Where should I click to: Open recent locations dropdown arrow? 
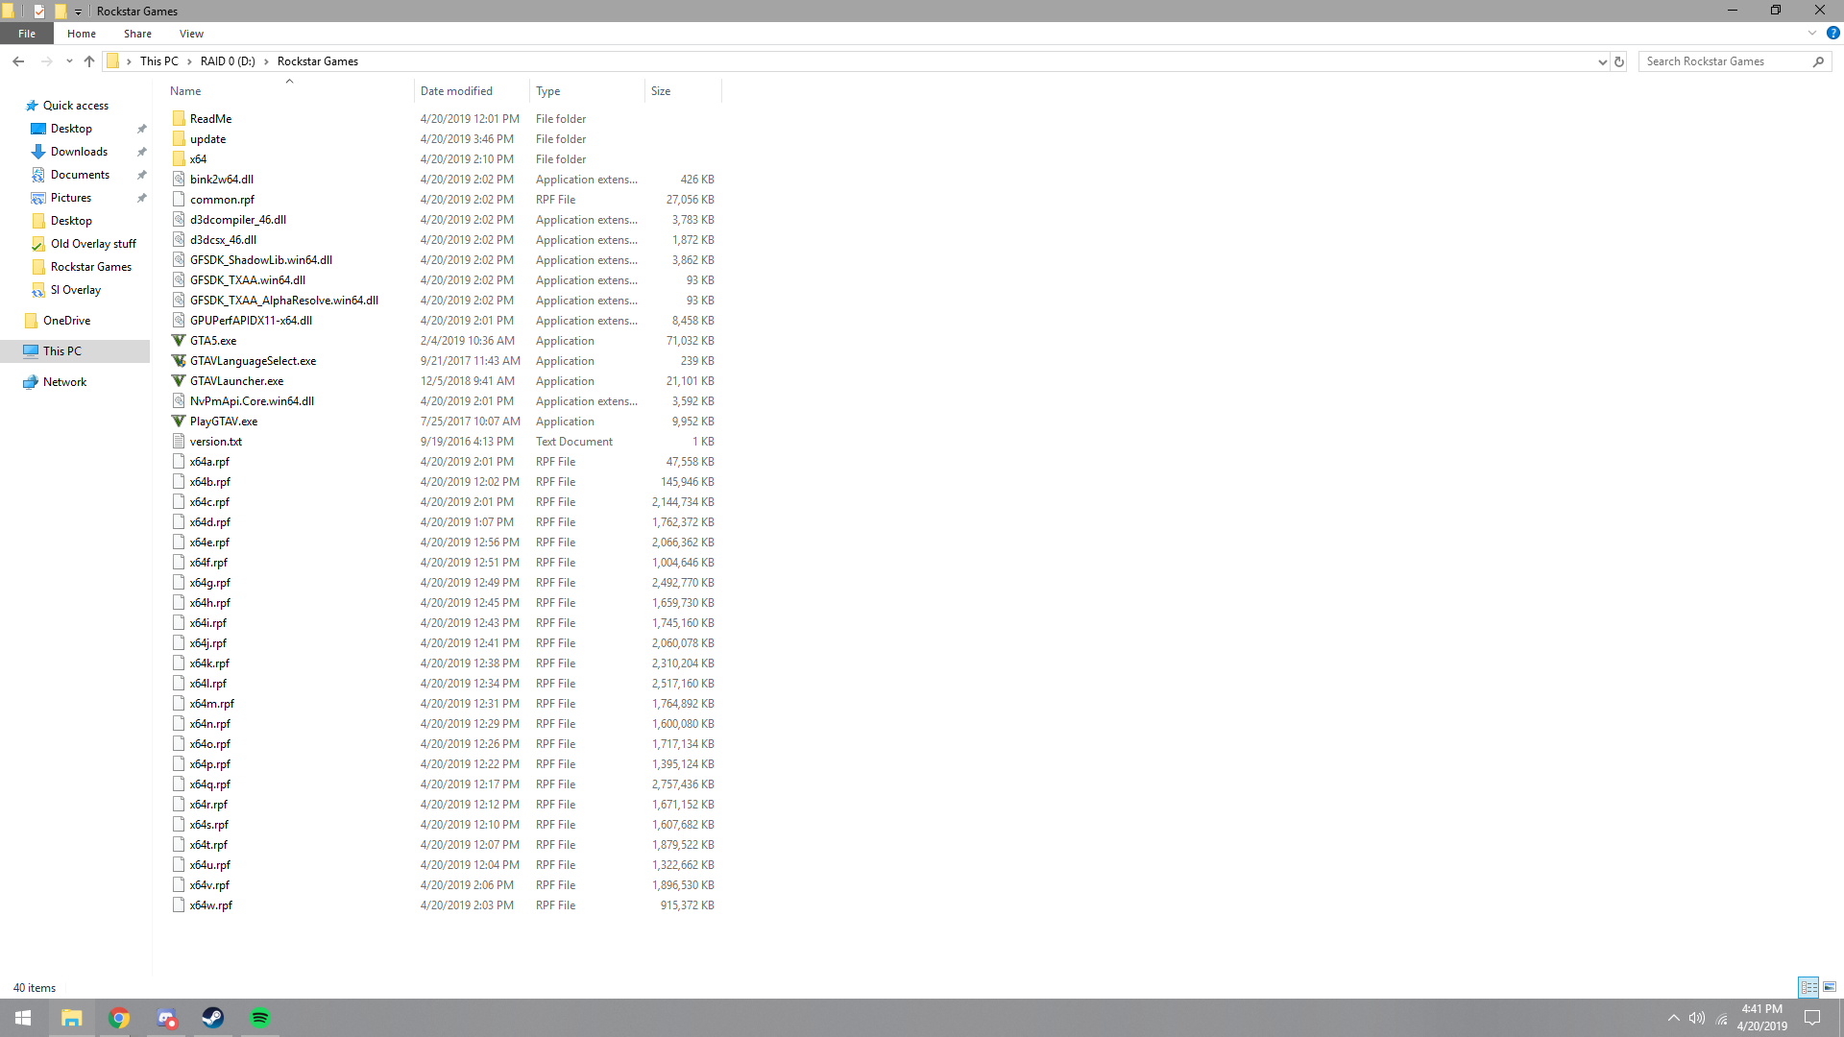coord(69,61)
